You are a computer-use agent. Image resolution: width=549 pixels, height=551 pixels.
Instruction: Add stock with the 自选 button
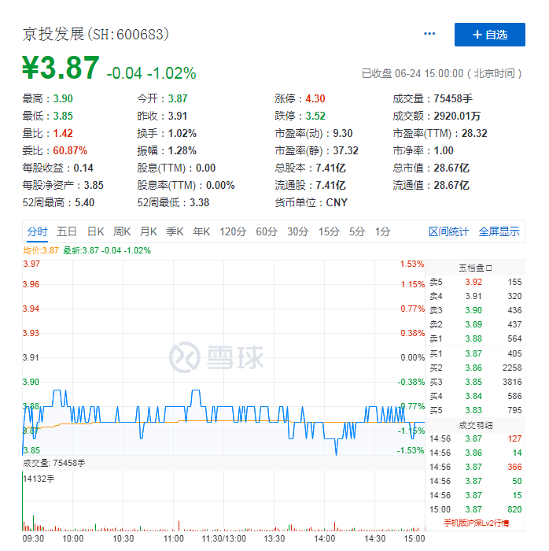click(490, 35)
